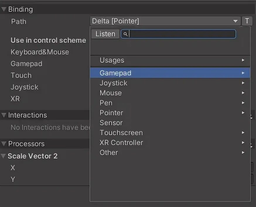Click the Keyboard&Mouse control scheme label

(40, 52)
